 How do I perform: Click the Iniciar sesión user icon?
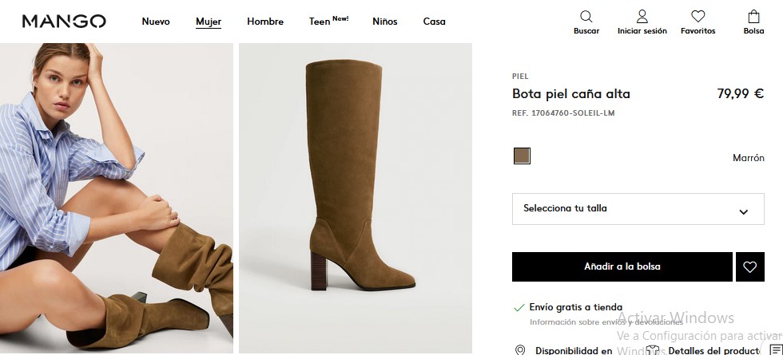(642, 17)
